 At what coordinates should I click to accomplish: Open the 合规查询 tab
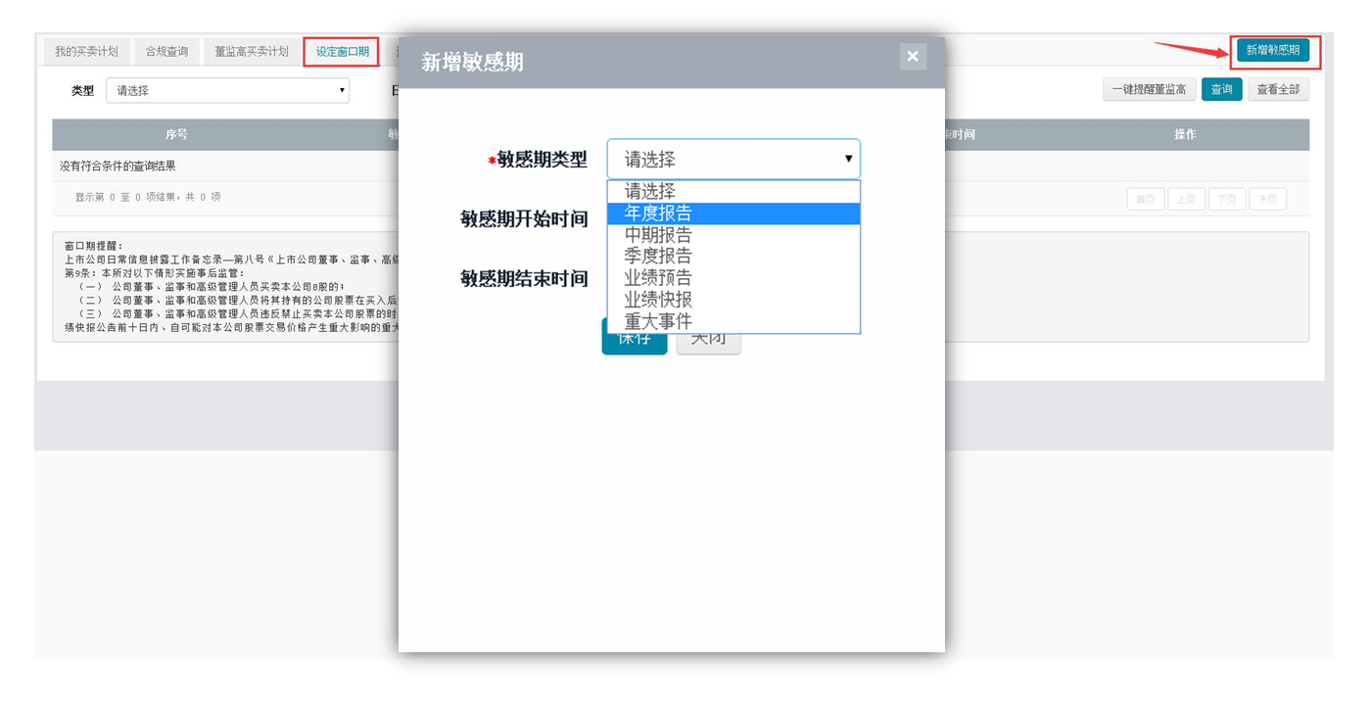166,52
